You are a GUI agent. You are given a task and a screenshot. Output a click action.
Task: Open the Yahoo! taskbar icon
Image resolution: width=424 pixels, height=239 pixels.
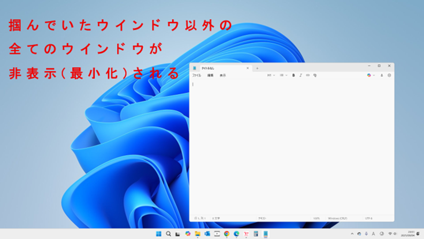[246, 234]
